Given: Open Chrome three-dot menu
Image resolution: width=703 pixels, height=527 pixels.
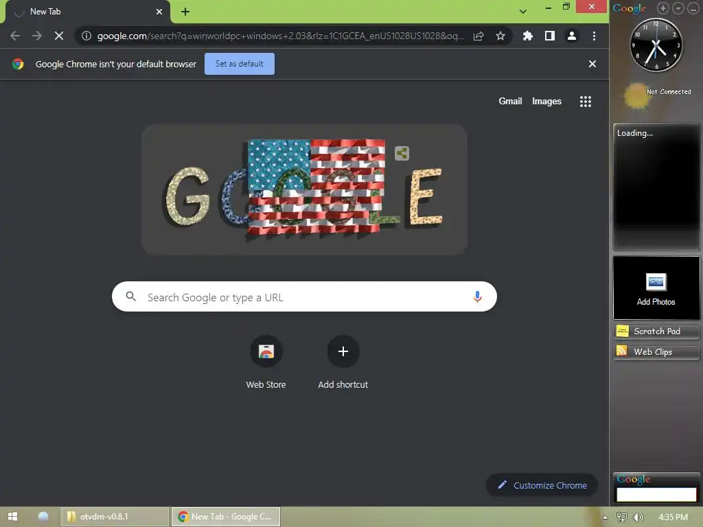Looking at the screenshot, I should click(x=594, y=36).
